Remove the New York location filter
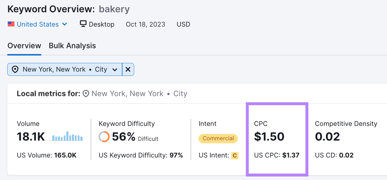 tap(128, 69)
